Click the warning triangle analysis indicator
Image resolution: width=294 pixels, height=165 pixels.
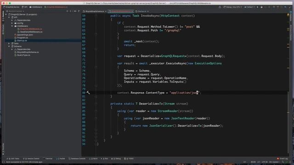click(288, 15)
